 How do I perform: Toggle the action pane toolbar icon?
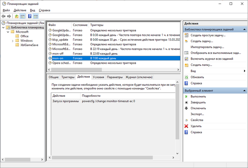click(x=36, y=16)
